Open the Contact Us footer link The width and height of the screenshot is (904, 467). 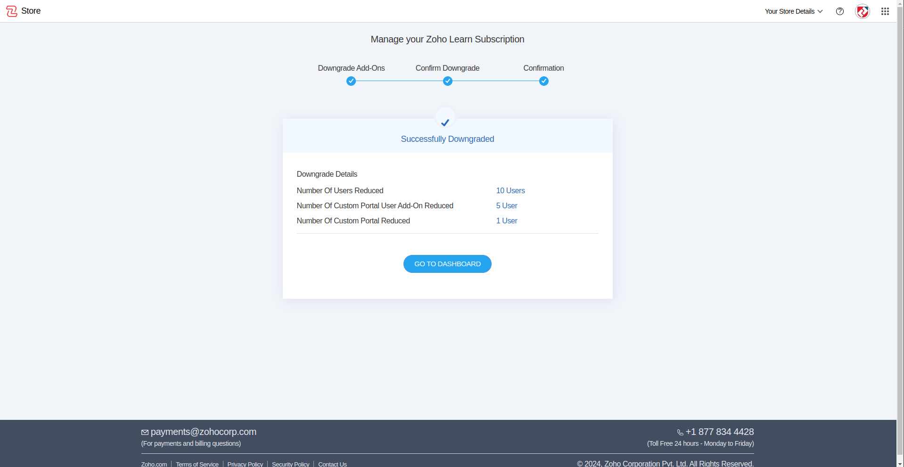point(332,464)
